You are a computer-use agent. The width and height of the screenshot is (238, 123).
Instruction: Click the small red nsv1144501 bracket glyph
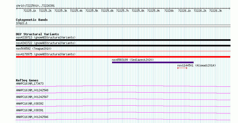click(182, 68)
